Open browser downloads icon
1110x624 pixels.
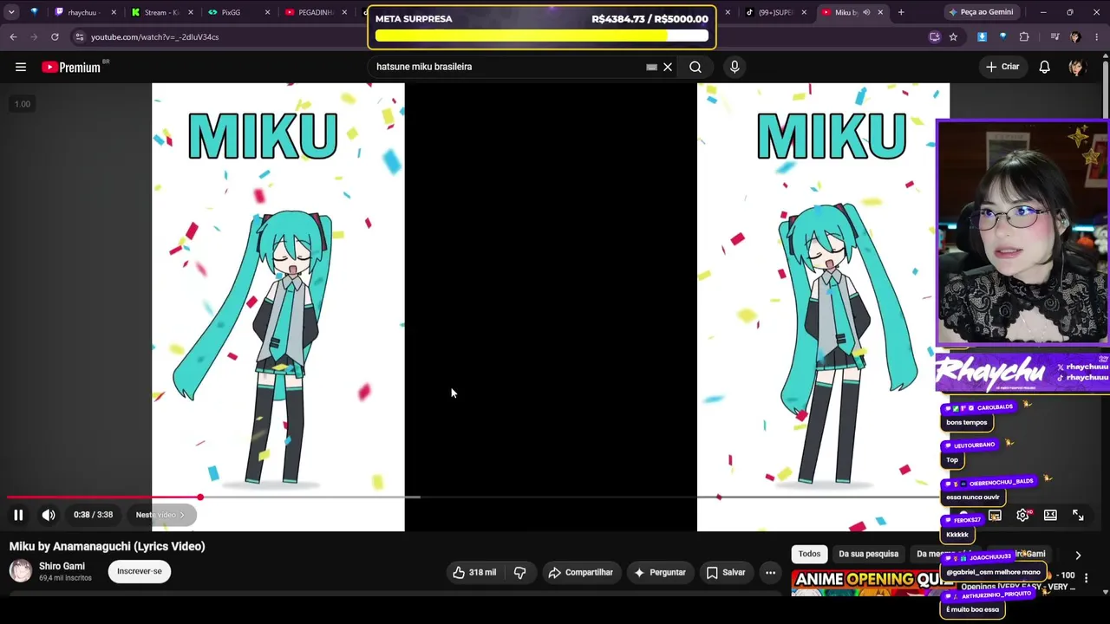[x=982, y=36]
